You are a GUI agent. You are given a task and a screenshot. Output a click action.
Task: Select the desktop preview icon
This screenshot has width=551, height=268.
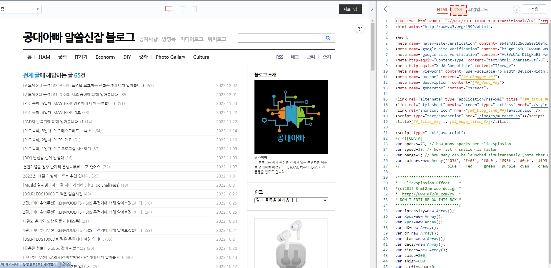click(169, 9)
